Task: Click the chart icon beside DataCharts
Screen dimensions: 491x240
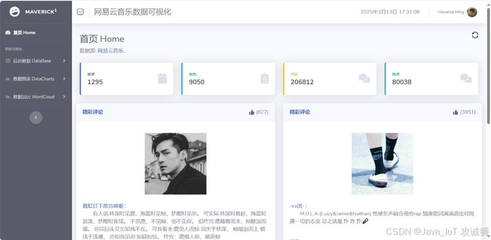Action: (8, 79)
